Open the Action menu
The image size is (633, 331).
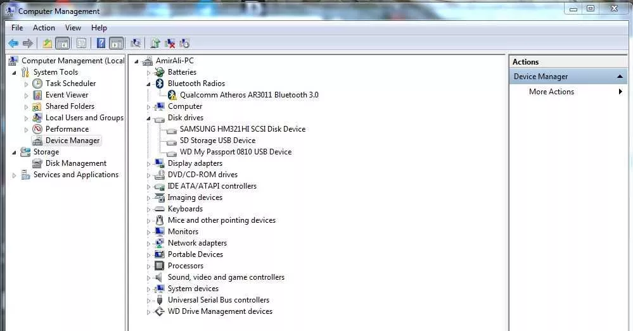click(44, 28)
